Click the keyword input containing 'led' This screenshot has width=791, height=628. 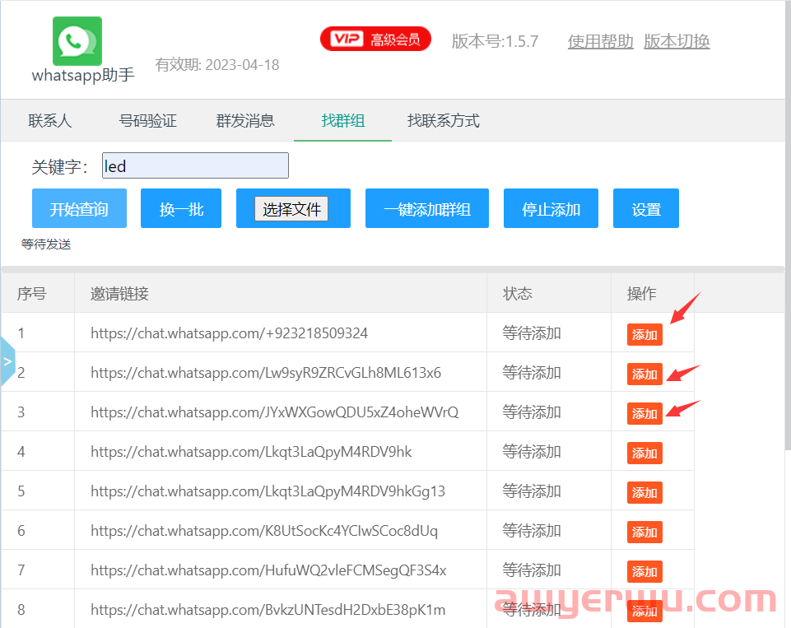click(x=195, y=165)
